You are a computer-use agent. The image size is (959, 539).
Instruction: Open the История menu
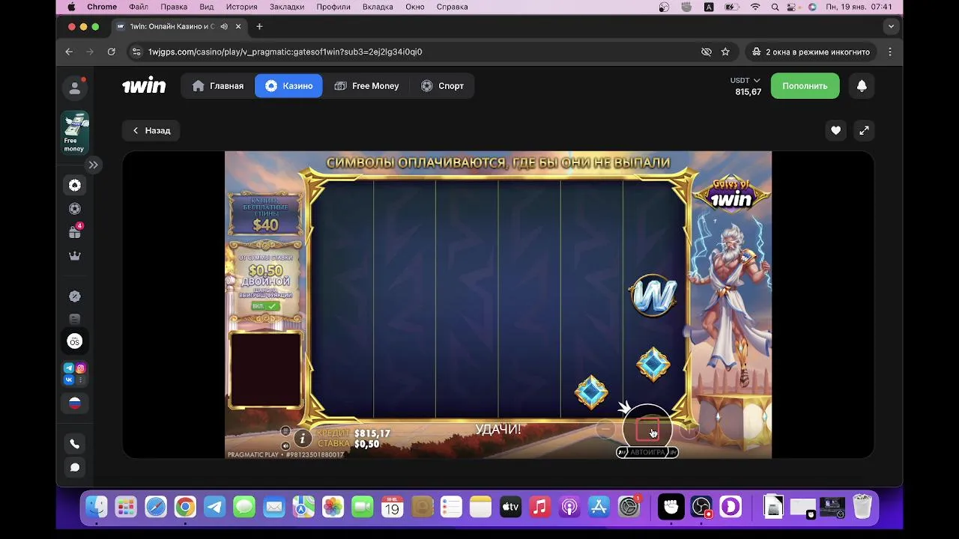tap(241, 7)
